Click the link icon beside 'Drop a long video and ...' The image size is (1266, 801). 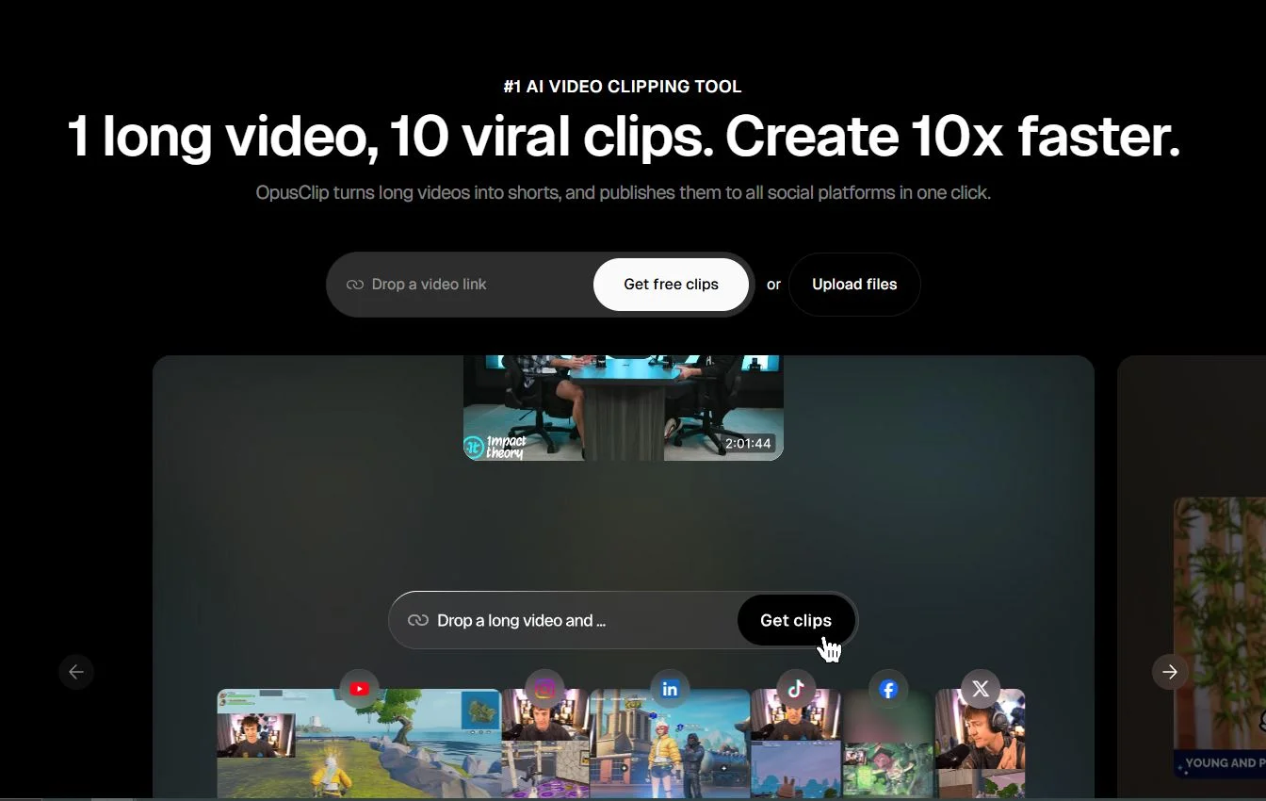[418, 620]
